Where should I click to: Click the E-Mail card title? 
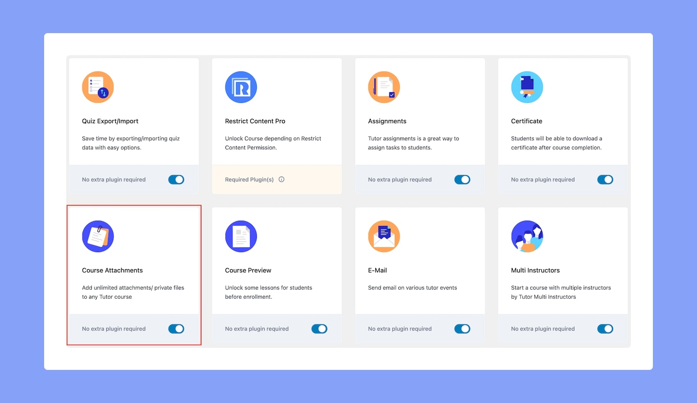(377, 270)
